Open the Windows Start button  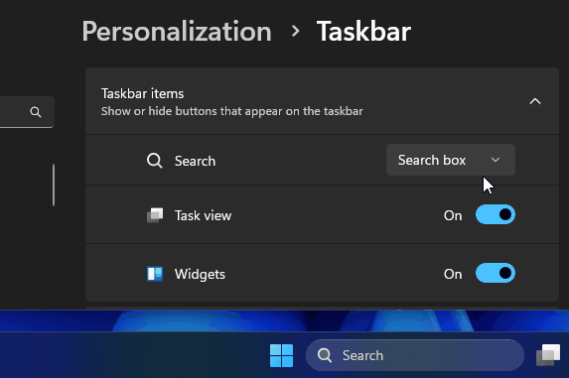pos(281,355)
